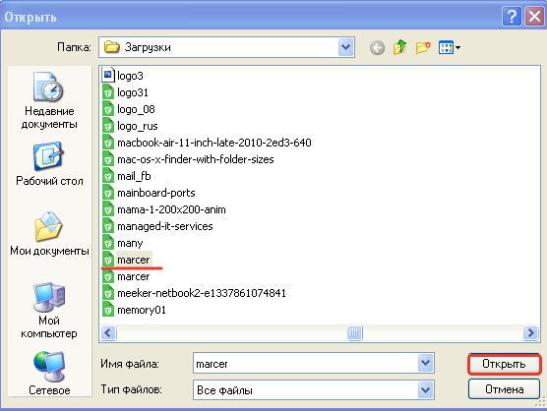This screenshot has height=411, width=547.
Task: Open Мои документы shortcut
Action: pyautogui.click(x=49, y=234)
